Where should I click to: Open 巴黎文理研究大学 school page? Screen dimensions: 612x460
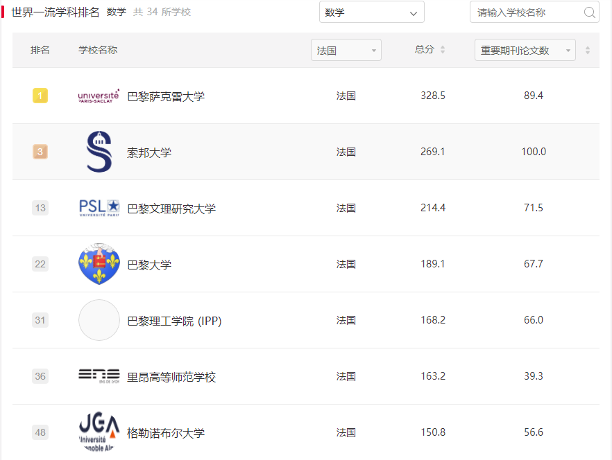pyautogui.click(x=171, y=209)
